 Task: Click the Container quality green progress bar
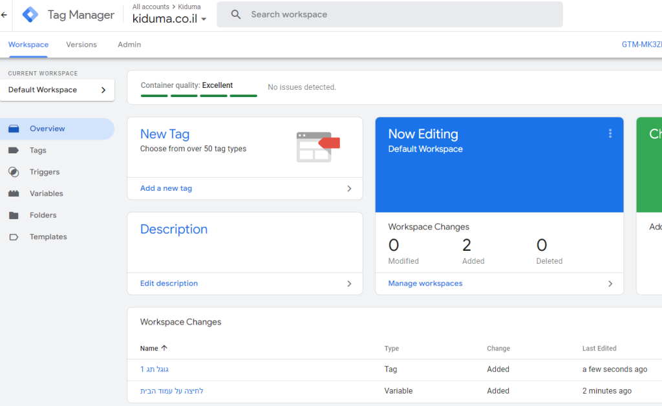[x=198, y=96]
